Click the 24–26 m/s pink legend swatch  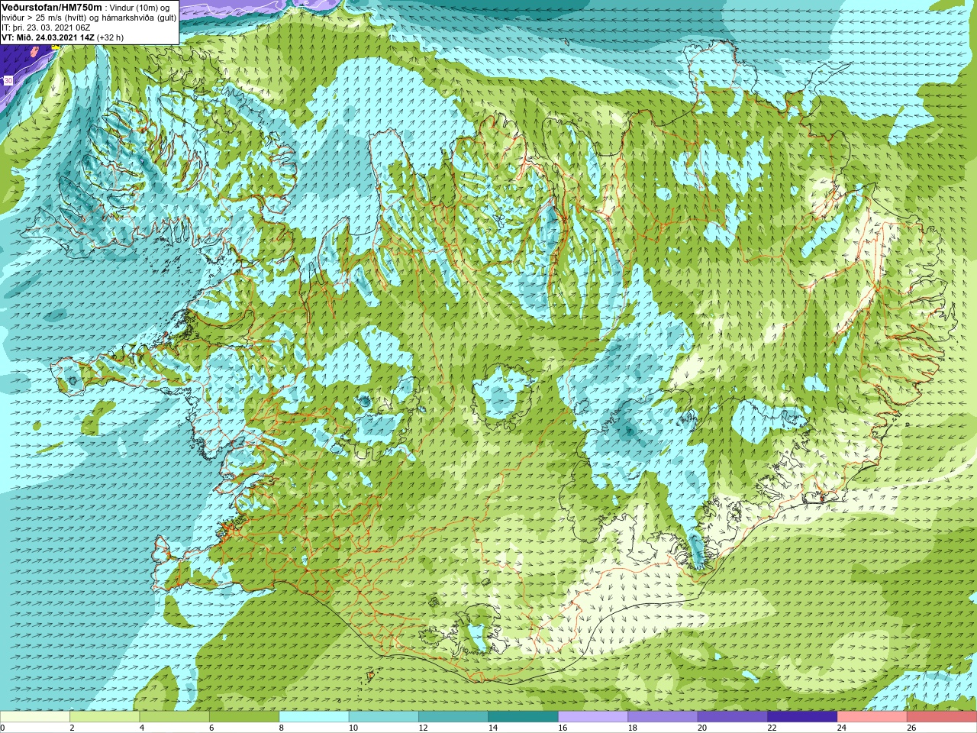click(872, 717)
